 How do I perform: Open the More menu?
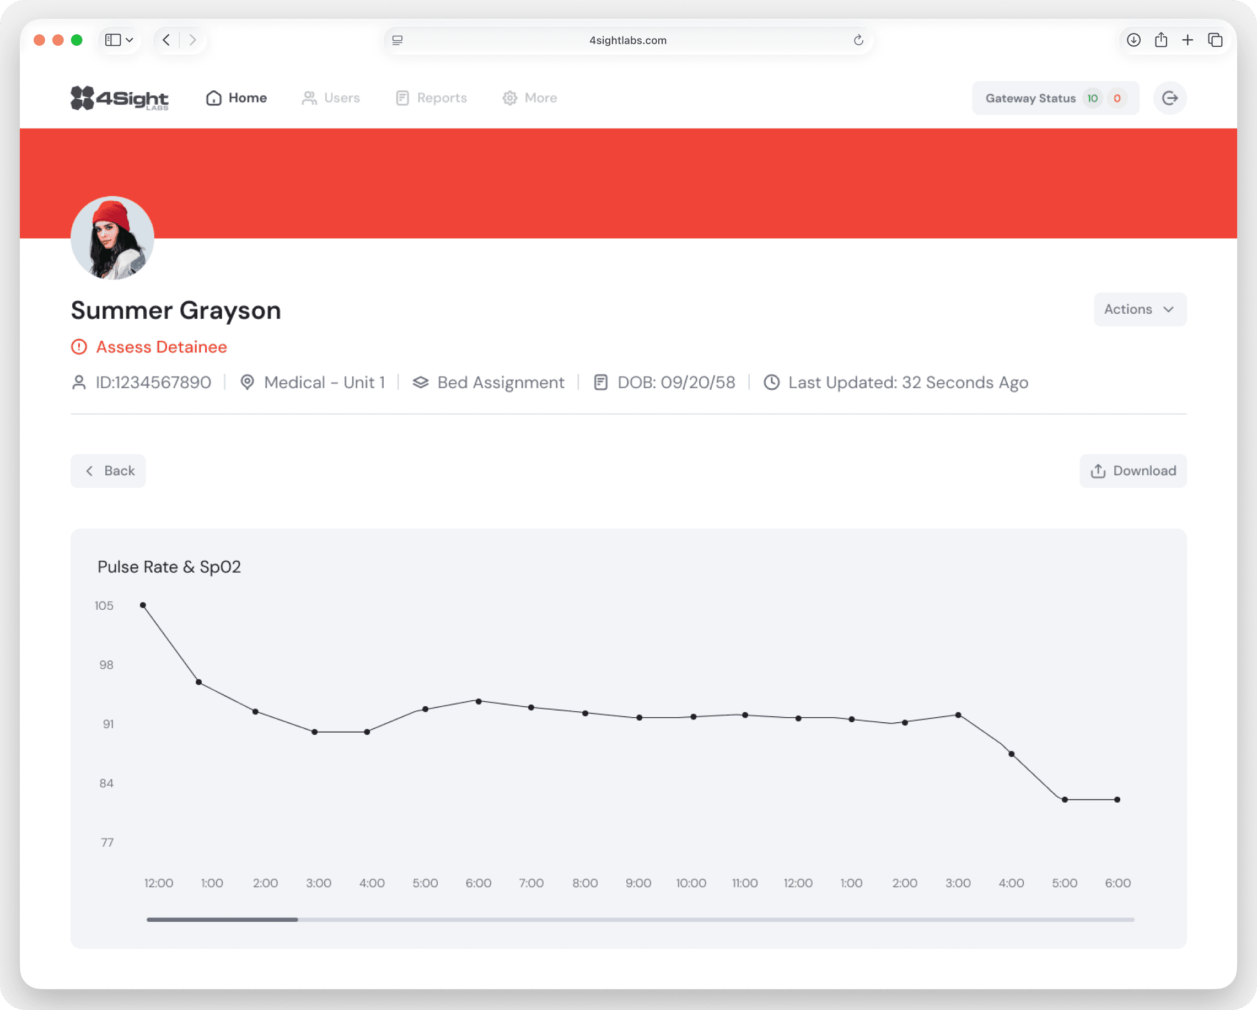tap(529, 98)
